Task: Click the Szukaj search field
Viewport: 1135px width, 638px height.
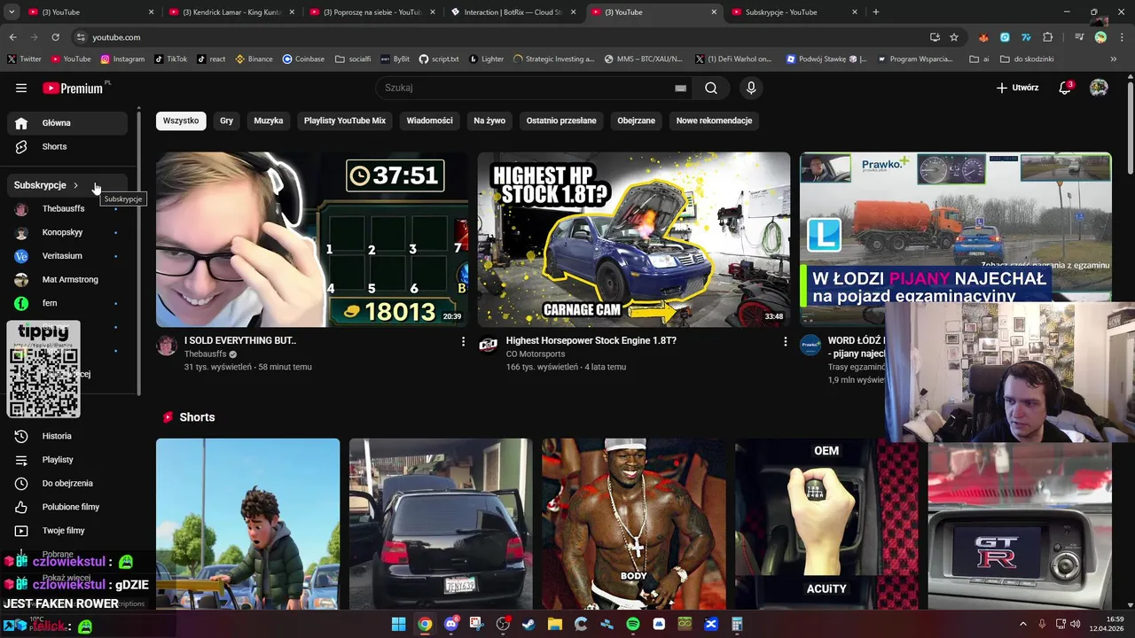Action: 528,88
